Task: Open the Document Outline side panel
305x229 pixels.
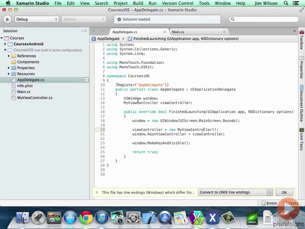Action: click(301, 103)
